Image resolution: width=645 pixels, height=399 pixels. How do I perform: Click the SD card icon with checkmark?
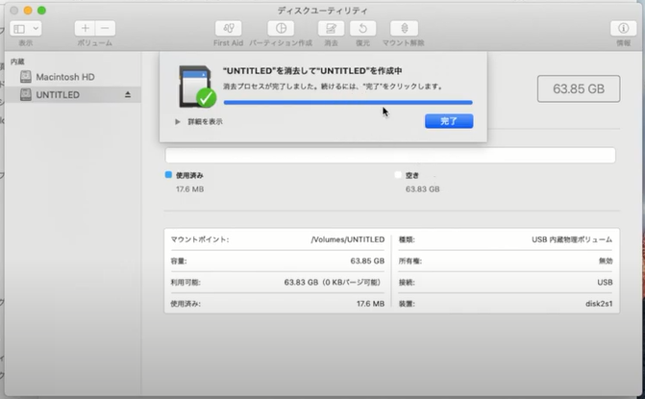tap(197, 87)
